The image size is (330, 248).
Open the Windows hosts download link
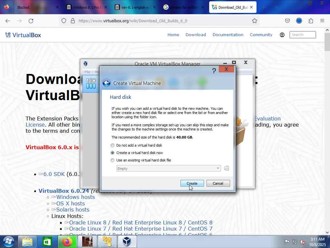(75, 197)
